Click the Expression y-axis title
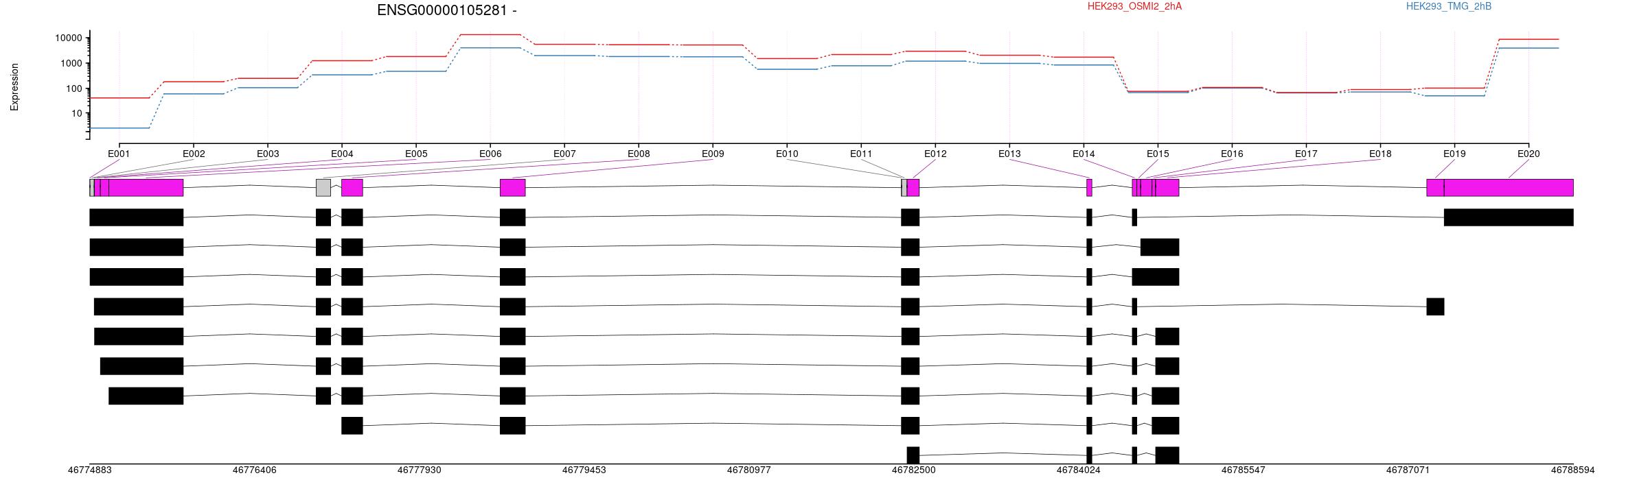 coord(14,87)
